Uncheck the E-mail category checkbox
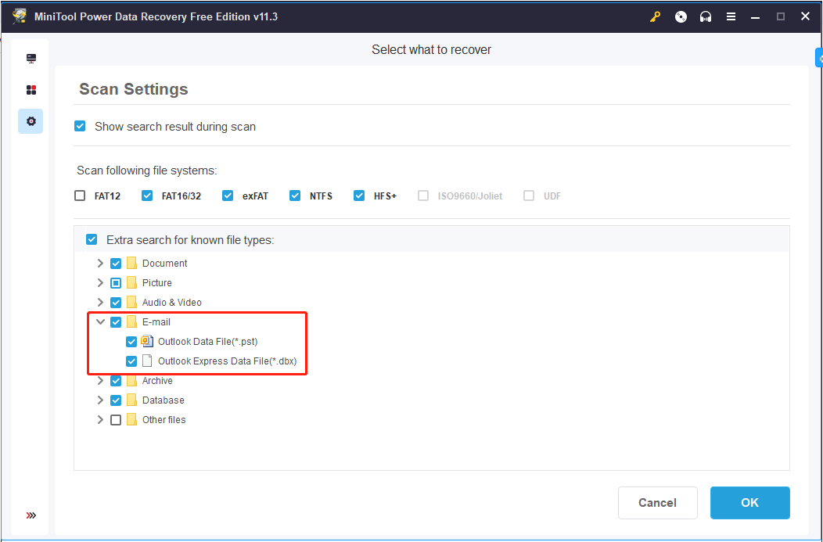 click(116, 322)
